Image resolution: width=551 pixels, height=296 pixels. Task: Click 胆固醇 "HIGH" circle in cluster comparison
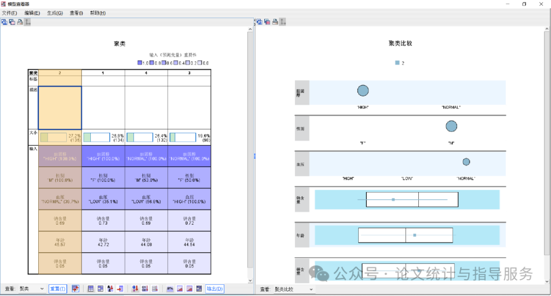(363, 91)
